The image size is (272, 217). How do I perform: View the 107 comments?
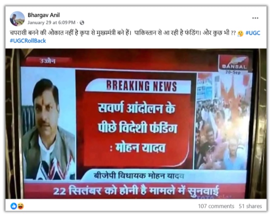pos(216,206)
